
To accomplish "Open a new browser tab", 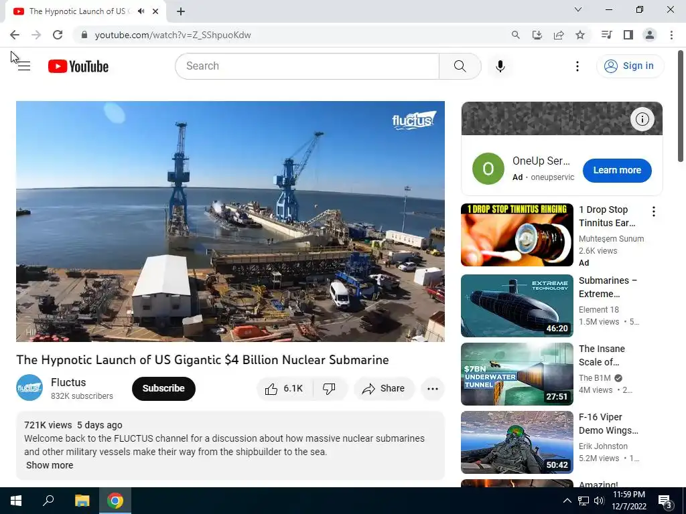I will pyautogui.click(x=181, y=11).
